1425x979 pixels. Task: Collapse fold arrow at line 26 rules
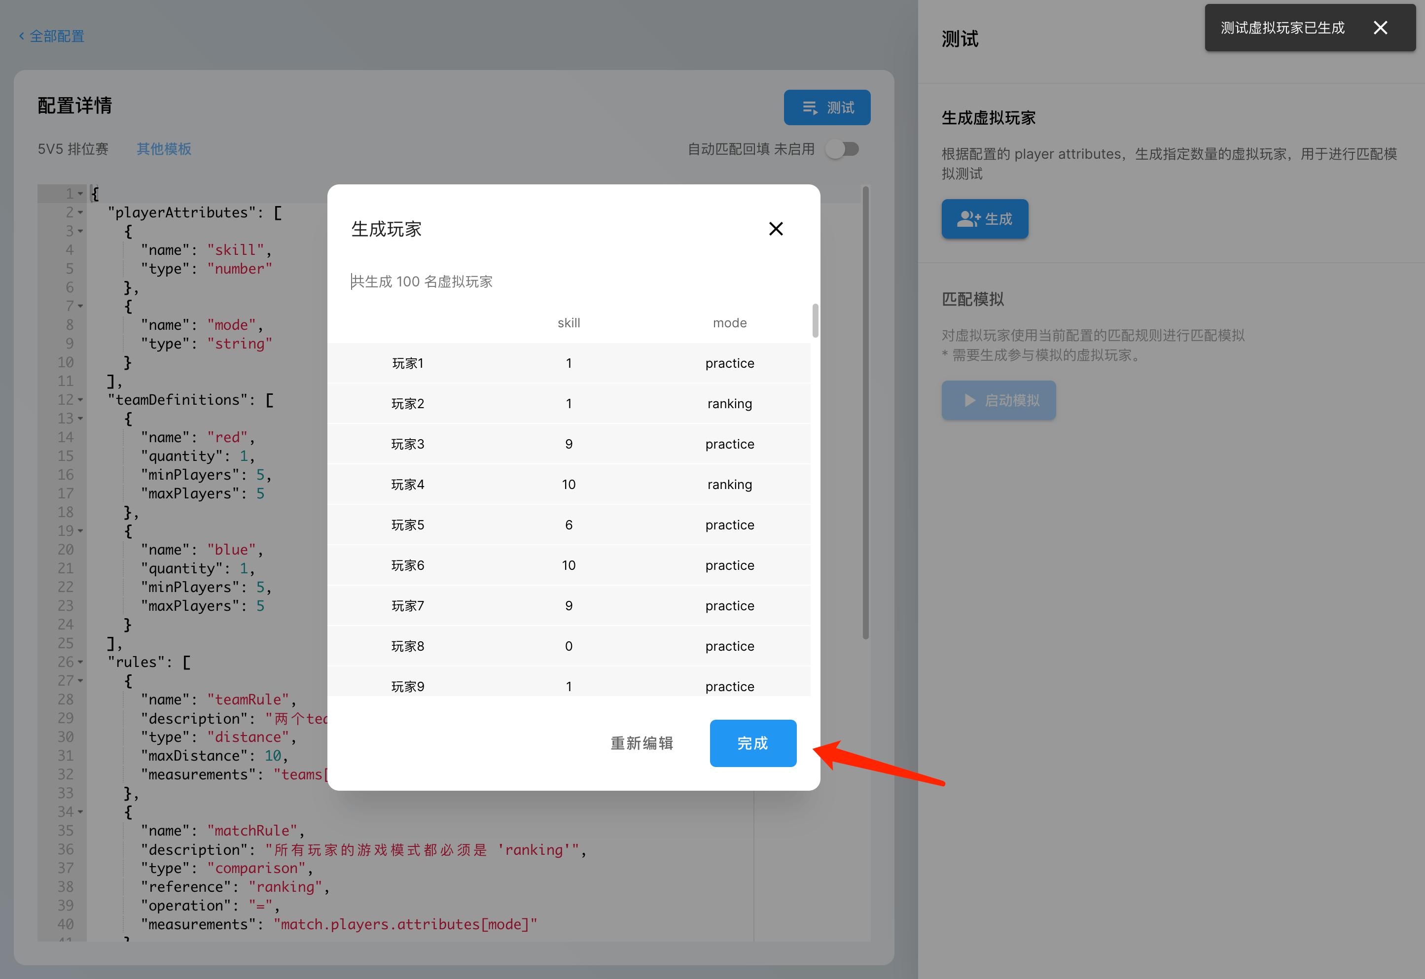tap(80, 662)
